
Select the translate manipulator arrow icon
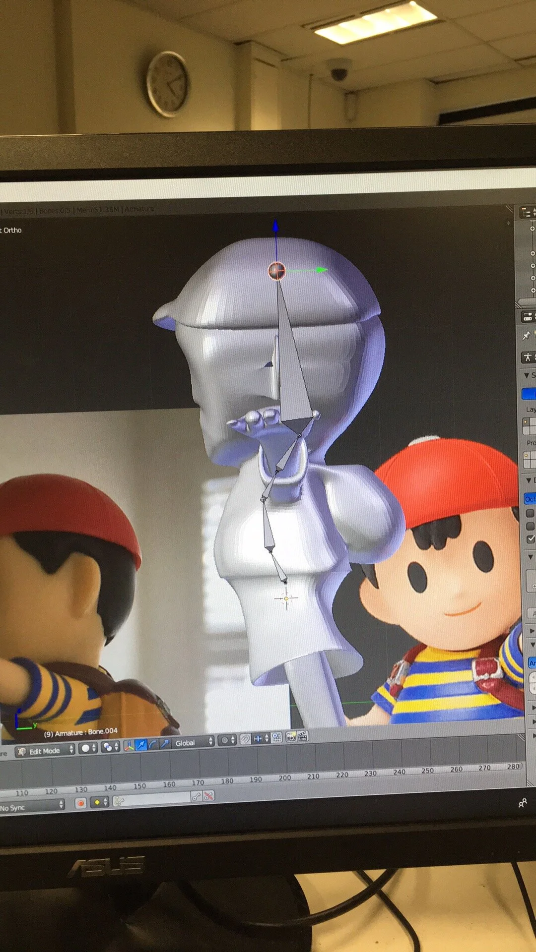tap(141, 745)
